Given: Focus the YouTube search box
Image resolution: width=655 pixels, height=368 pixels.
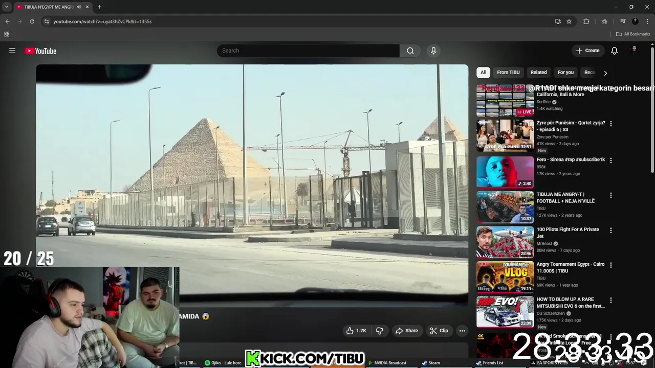Looking at the screenshot, I should coord(308,51).
